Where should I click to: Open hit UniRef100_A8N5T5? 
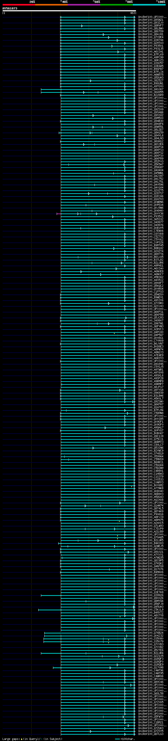point(150,75)
